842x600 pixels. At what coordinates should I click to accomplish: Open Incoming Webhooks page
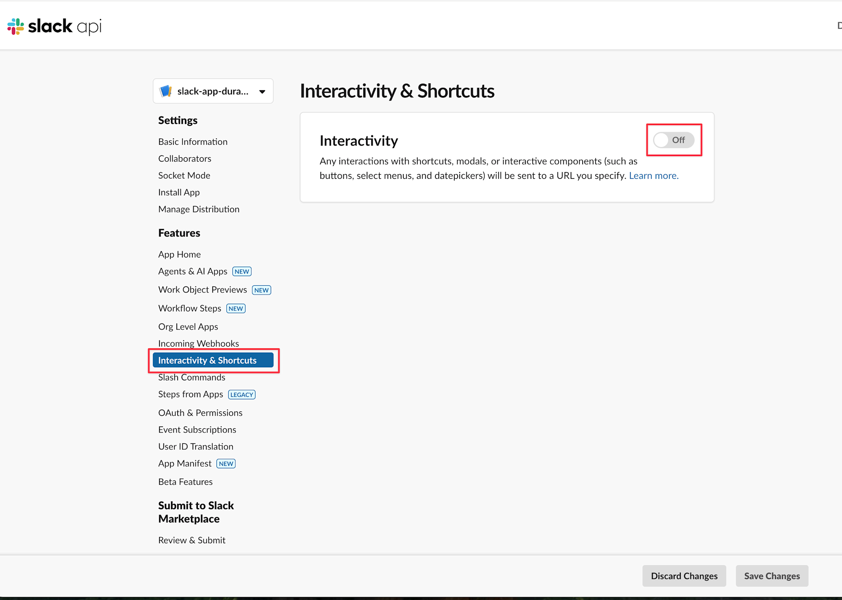pos(198,343)
